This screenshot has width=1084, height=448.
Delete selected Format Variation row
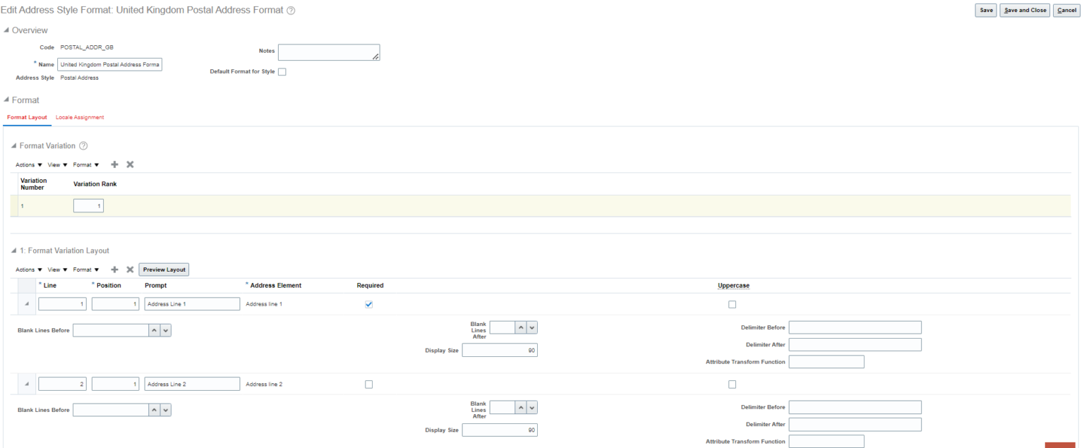[x=130, y=164]
